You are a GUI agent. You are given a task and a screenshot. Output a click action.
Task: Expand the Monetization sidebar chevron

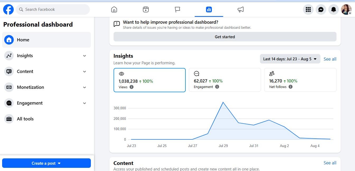85,87
